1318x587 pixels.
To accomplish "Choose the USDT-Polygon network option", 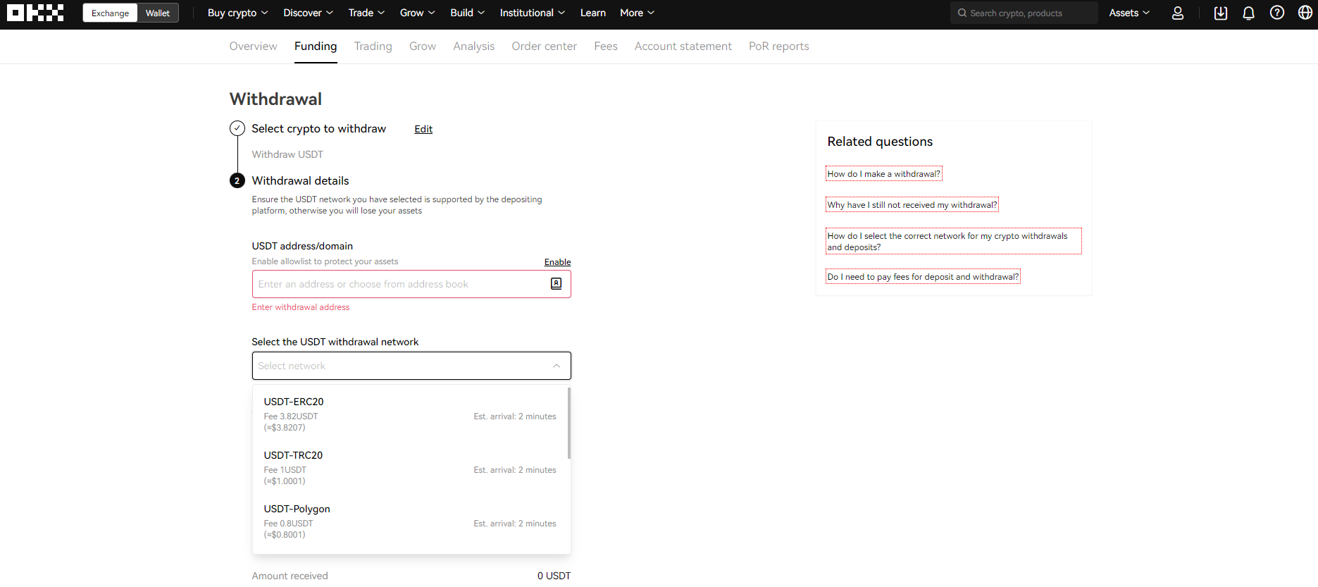I will pyautogui.click(x=410, y=521).
